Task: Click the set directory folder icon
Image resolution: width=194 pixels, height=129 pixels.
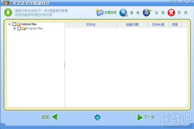Action: [x=100, y=12]
